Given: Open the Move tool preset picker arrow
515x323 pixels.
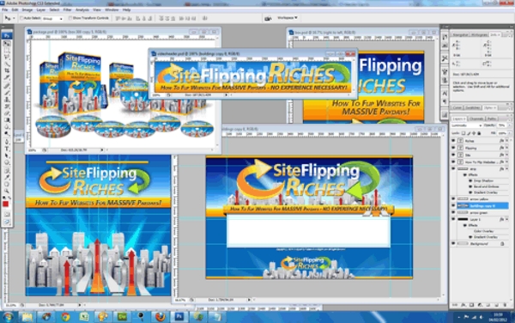Looking at the screenshot, I should 14,18.
